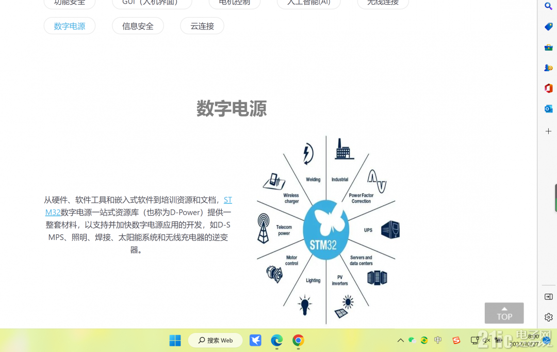This screenshot has height=352, width=557.
Task: Click the Lighting label in diagram
Action: tap(313, 281)
